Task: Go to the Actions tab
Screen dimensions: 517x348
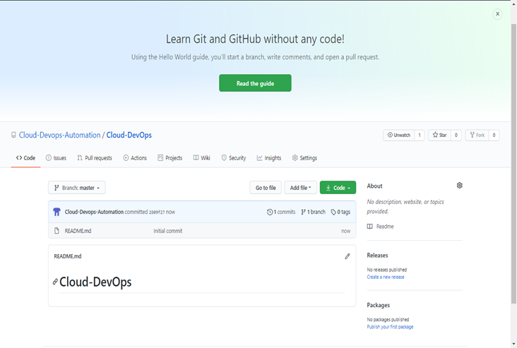Action: click(135, 158)
